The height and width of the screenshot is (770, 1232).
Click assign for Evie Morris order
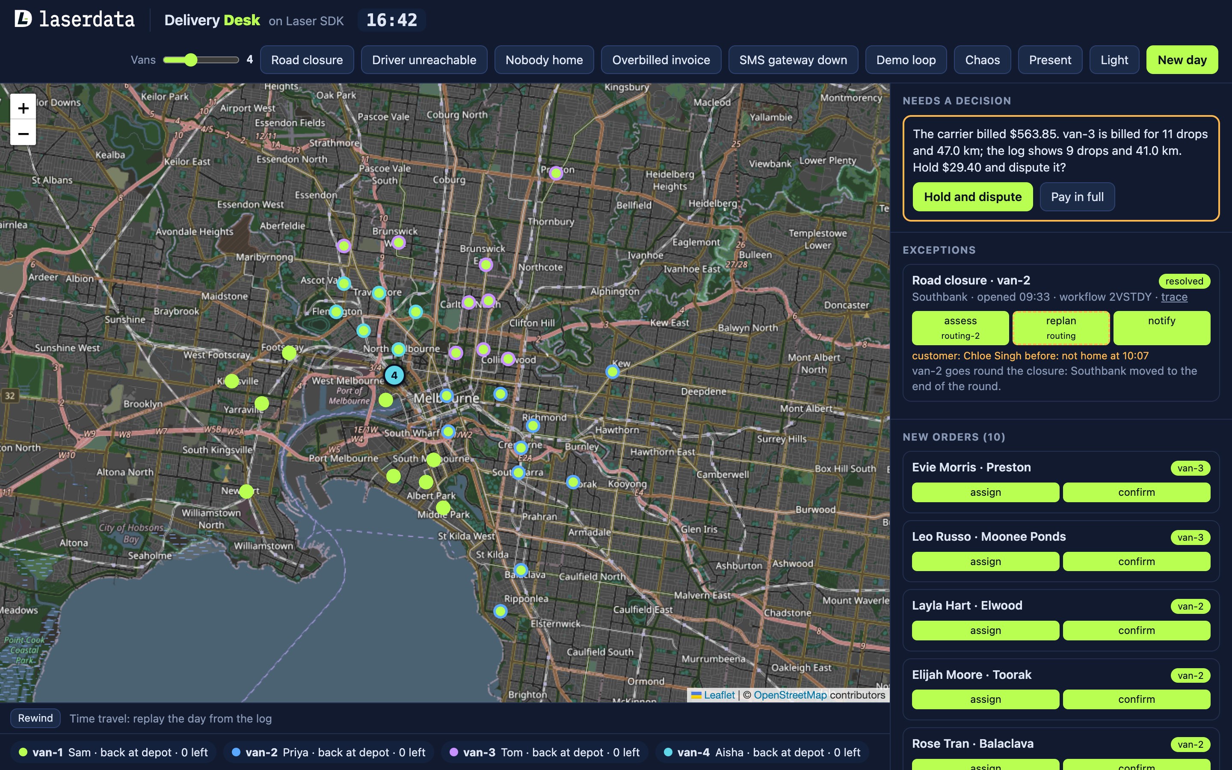point(985,492)
